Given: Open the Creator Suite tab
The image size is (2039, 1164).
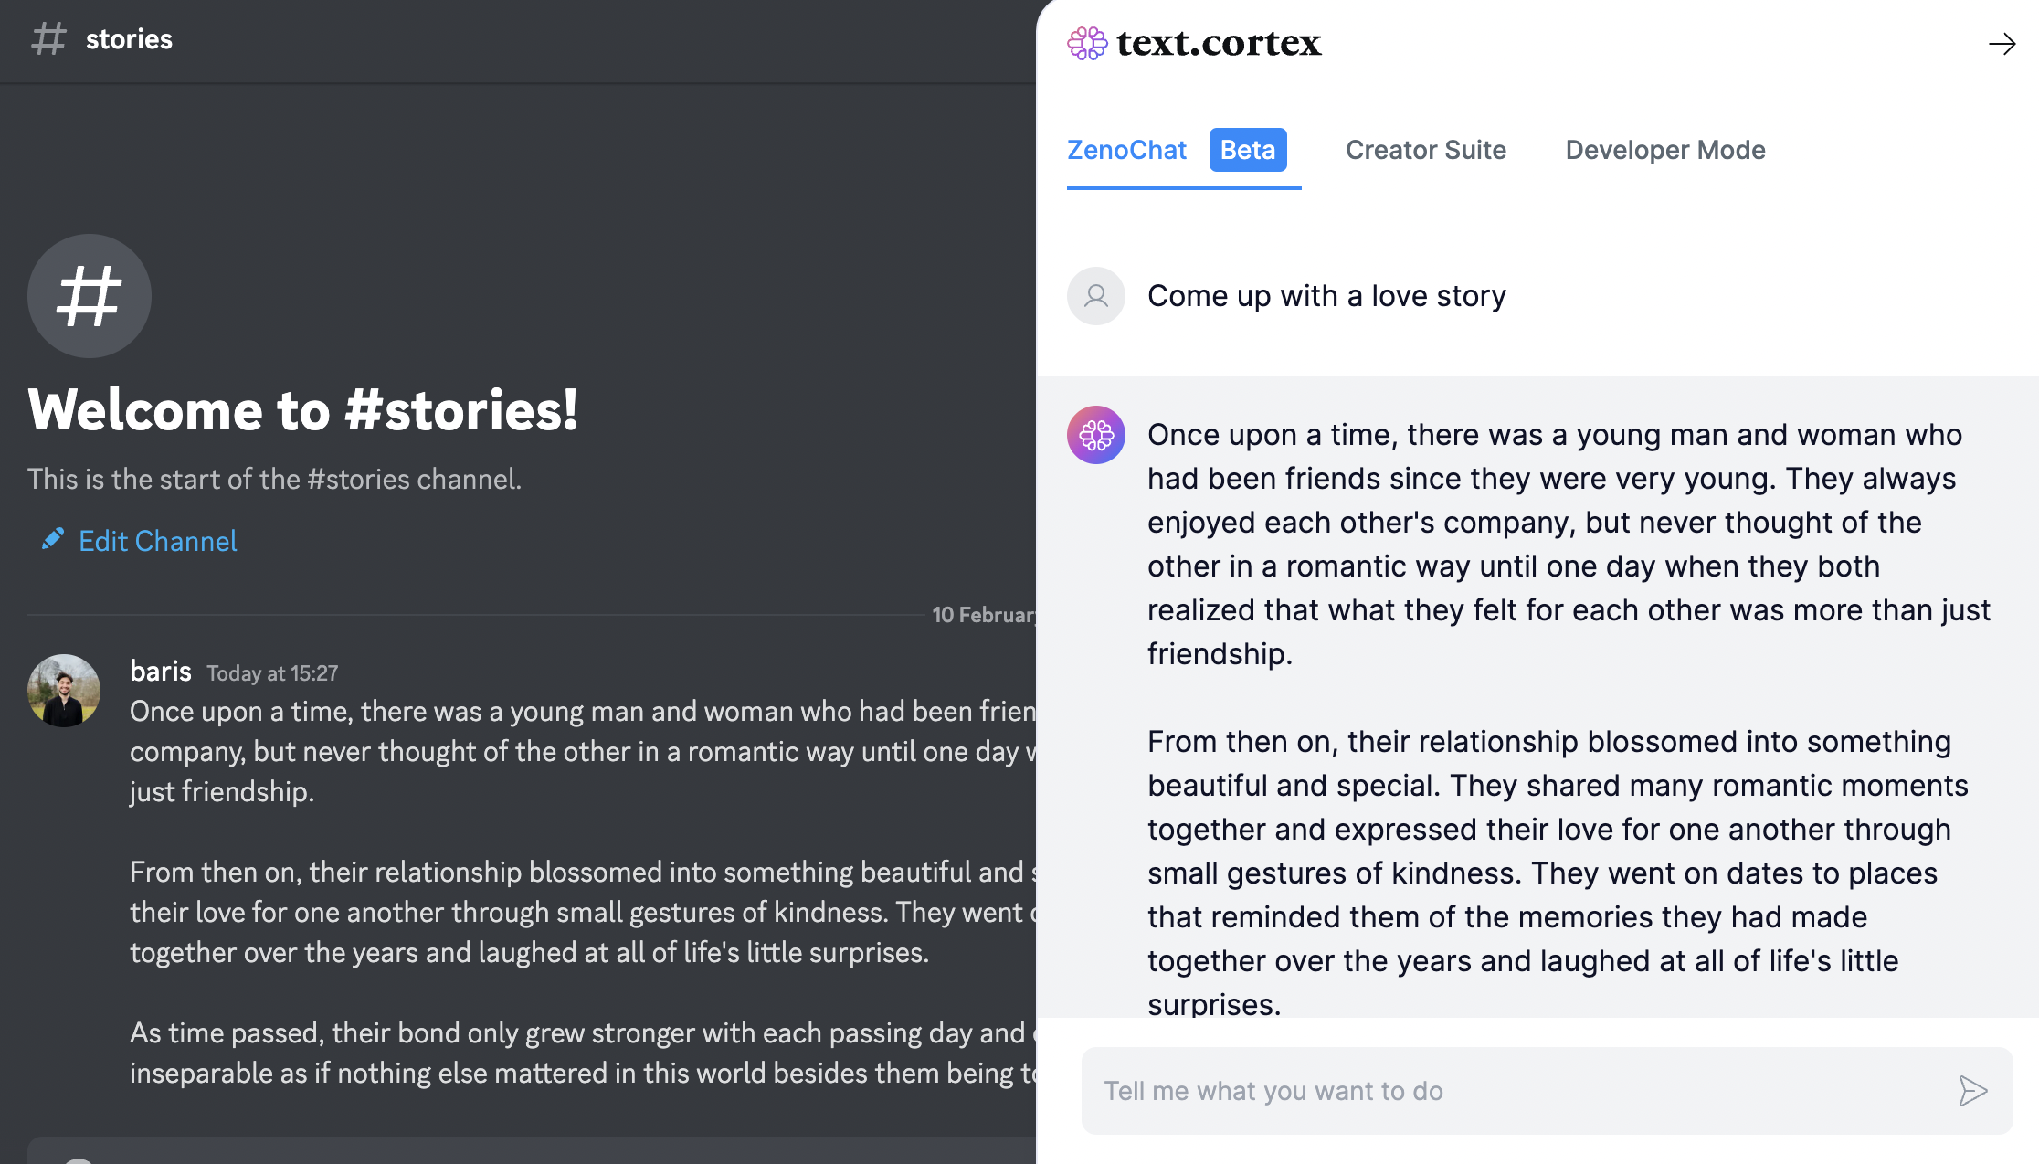Looking at the screenshot, I should (1425, 150).
